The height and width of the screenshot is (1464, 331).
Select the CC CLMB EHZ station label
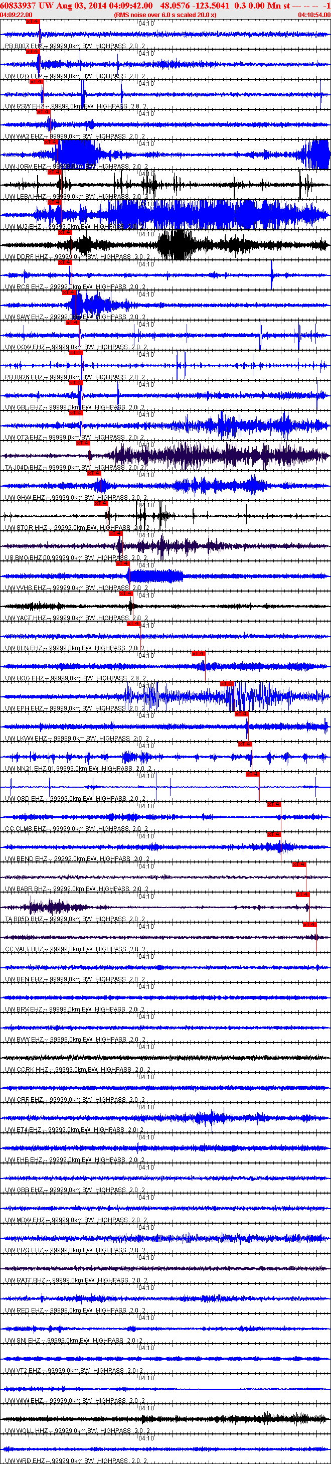click(77, 829)
